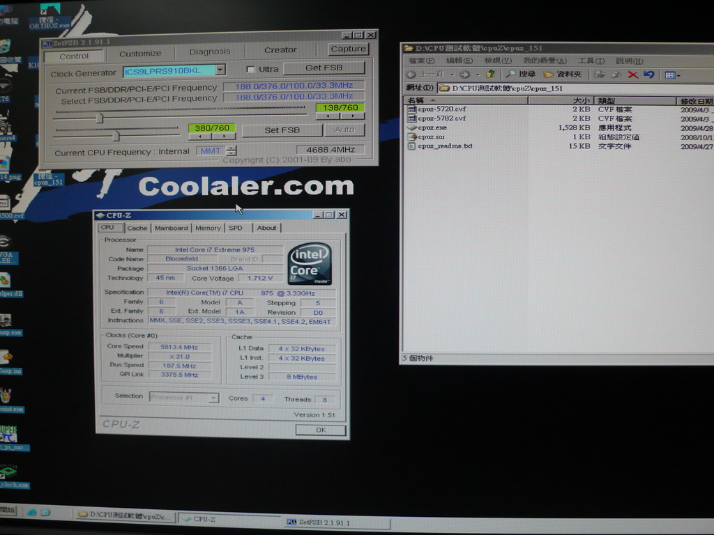This screenshot has width=714, height=535.
Task: Select cpuz.ini file icon
Action: (x=411, y=137)
